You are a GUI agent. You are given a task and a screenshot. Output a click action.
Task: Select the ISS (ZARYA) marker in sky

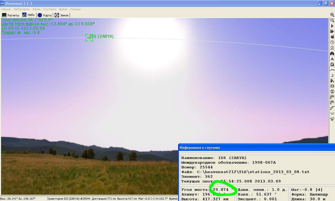[89, 38]
